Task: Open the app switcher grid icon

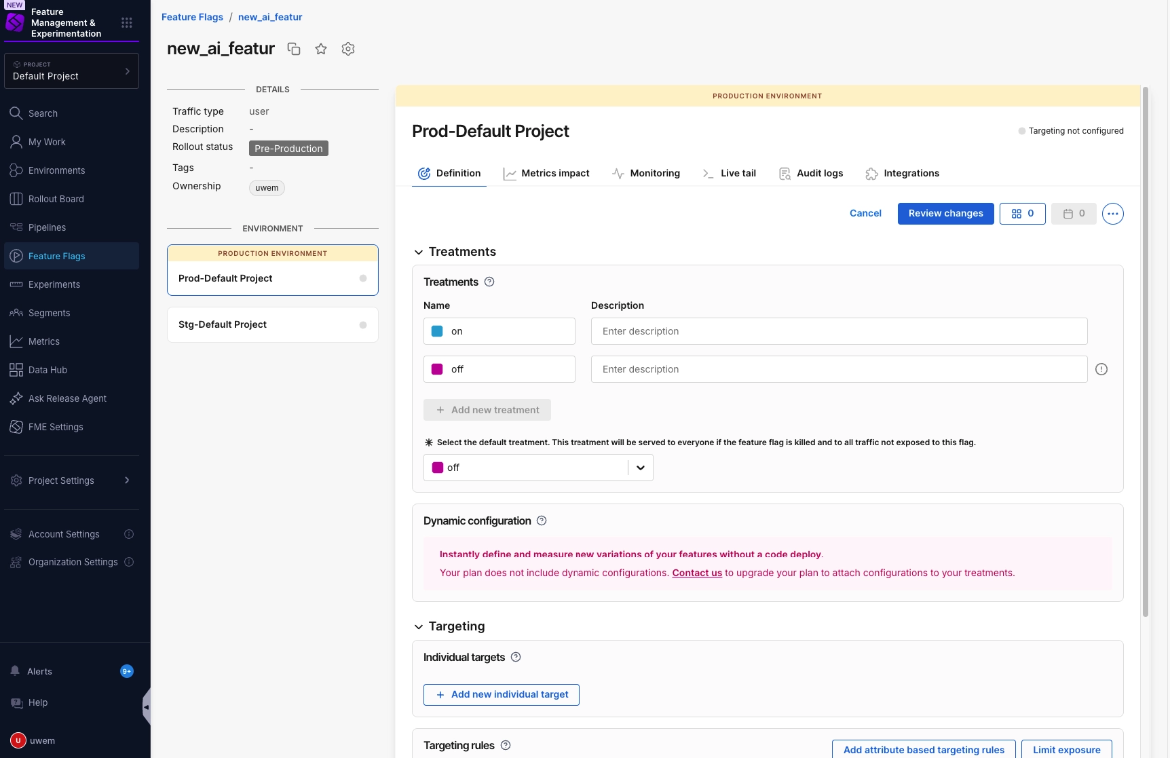Action: pyautogui.click(x=126, y=22)
